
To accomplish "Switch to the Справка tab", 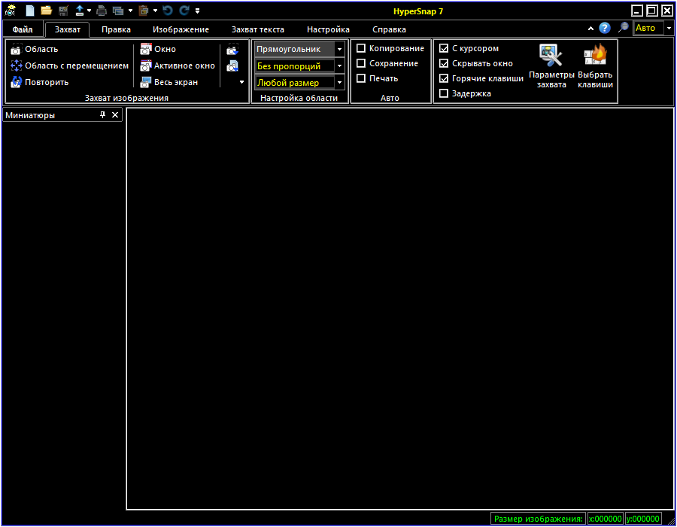I will [x=389, y=29].
